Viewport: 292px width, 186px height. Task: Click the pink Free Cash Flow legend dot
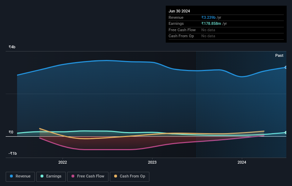[73, 176]
